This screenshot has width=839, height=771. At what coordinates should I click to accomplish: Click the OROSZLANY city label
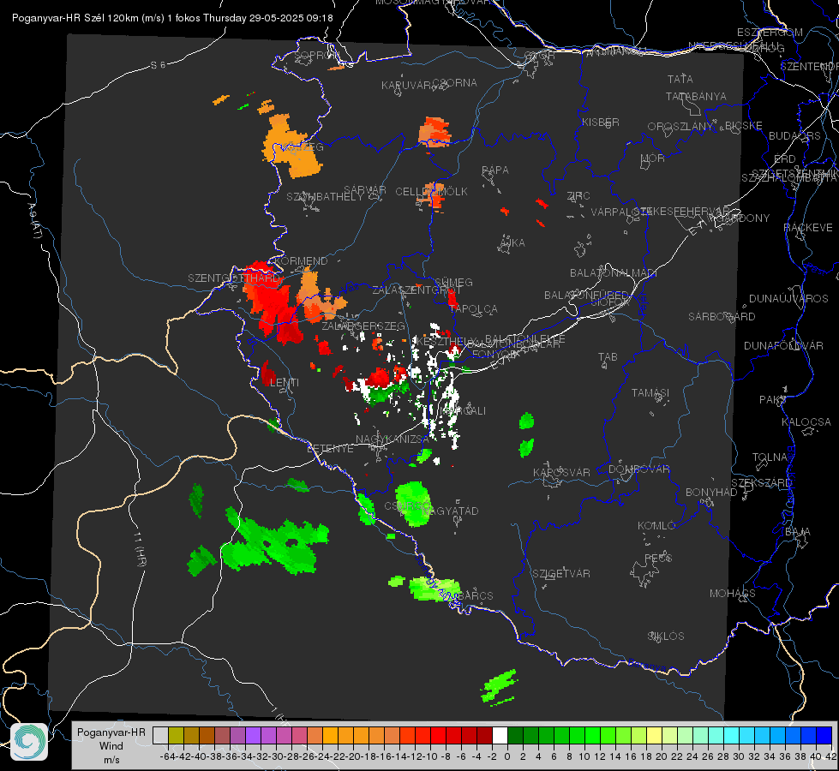coord(680,127)
